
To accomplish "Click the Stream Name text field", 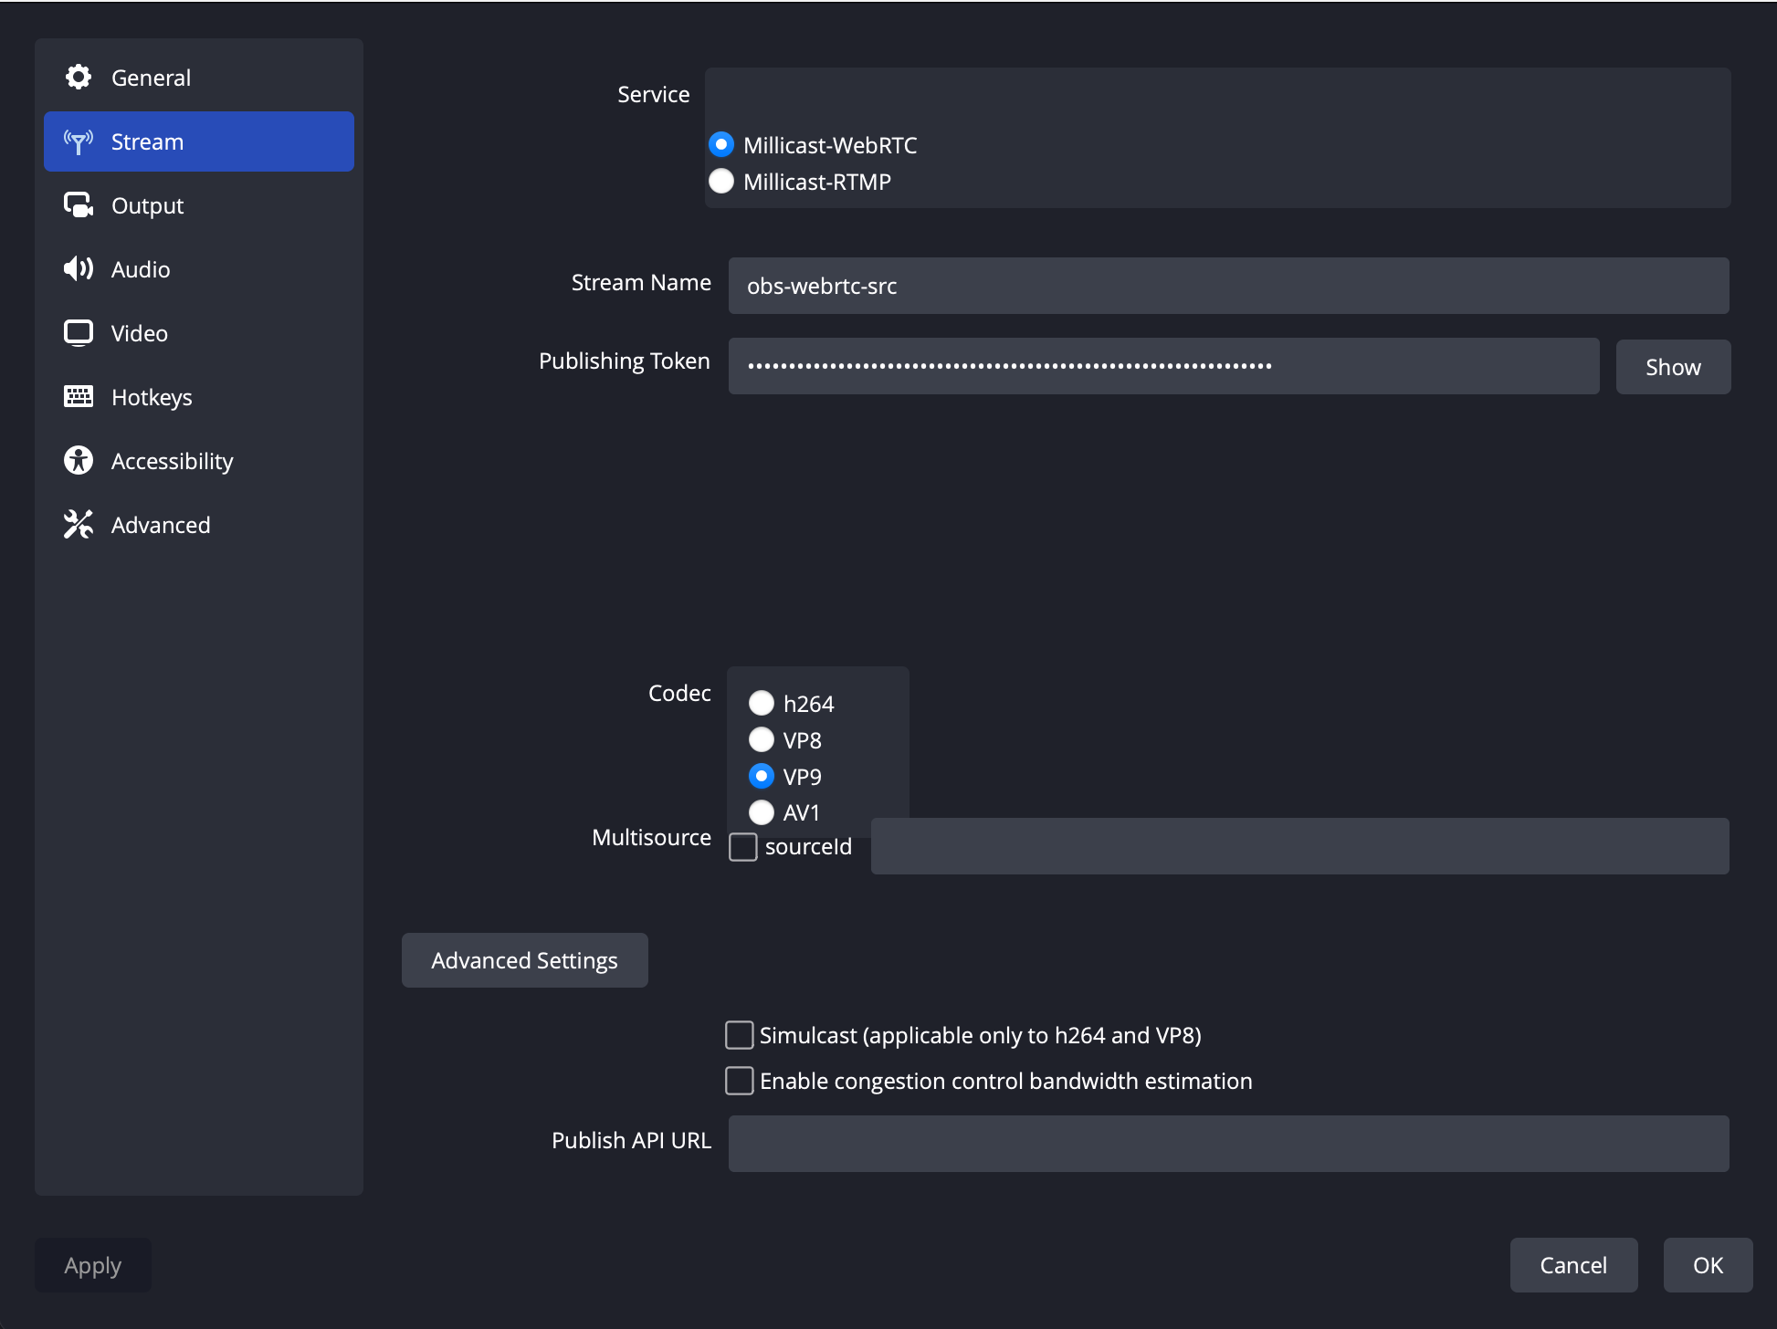I will 1228,286.
